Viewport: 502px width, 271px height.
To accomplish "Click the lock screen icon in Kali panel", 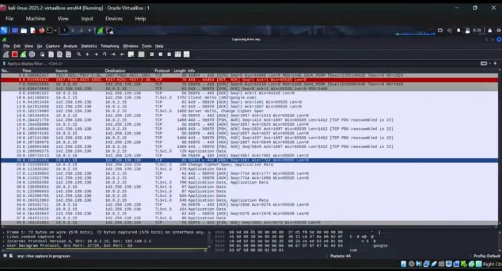I will (489, 31).
